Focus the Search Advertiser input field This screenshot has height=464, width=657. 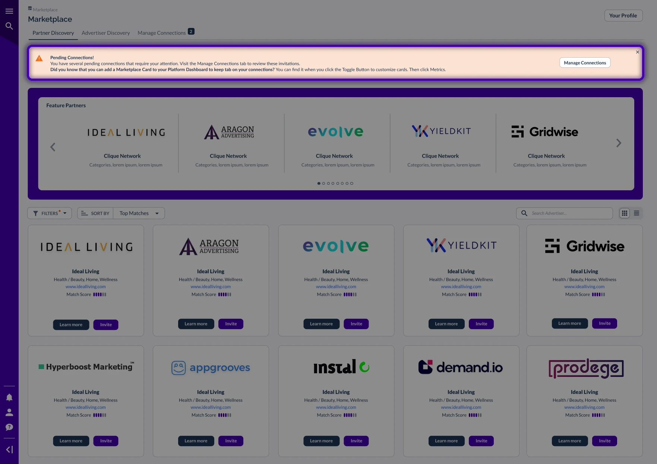pyautogui.click(x=565, y=213)
